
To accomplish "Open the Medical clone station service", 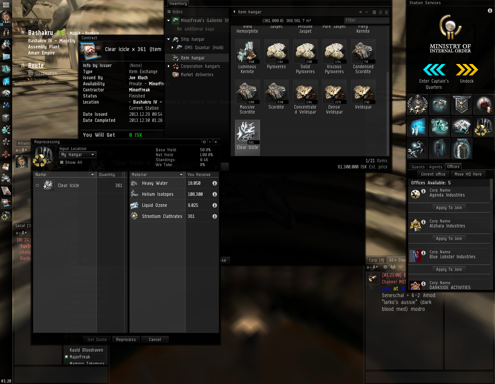I will coord(440,149).
